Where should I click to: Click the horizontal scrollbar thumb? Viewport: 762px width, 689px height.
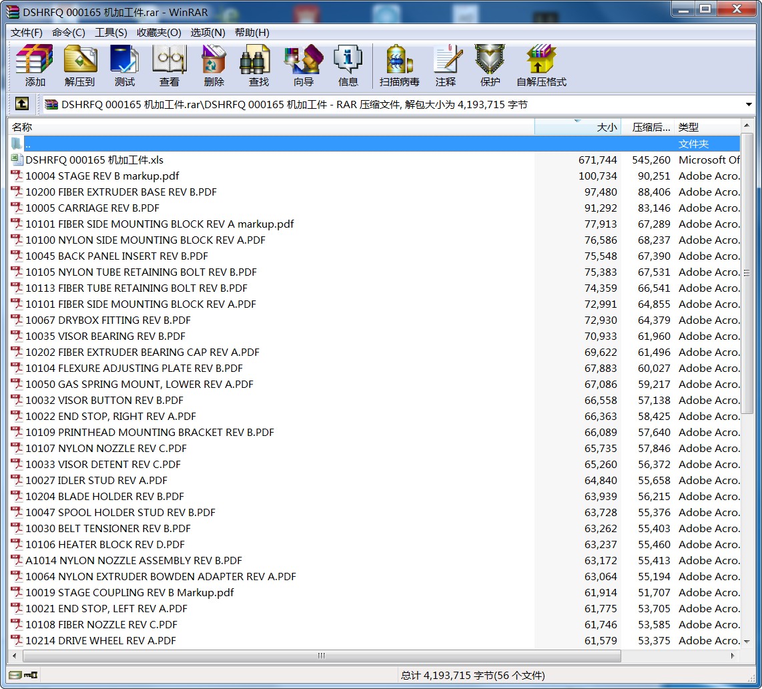click(x=322, y=656)
